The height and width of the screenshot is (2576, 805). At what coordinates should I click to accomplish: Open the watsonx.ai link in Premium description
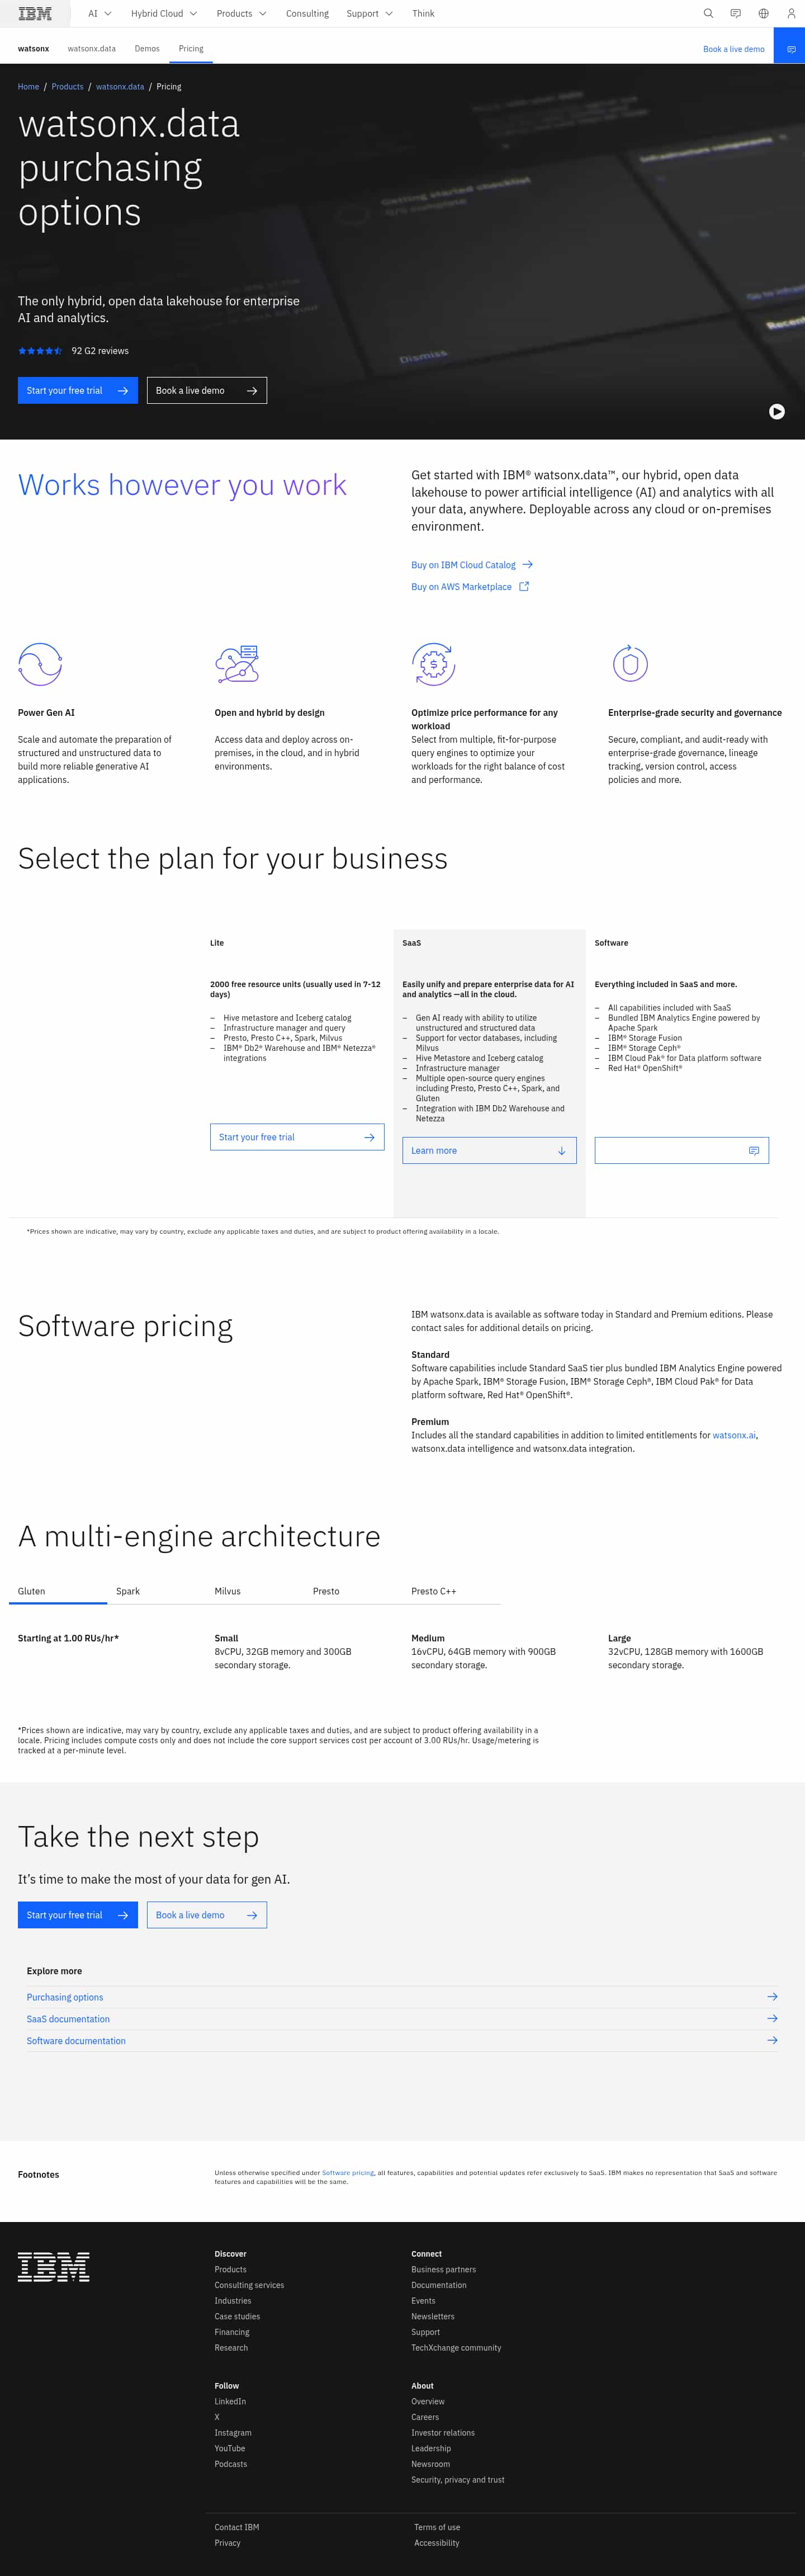[x=734, y=1435]
